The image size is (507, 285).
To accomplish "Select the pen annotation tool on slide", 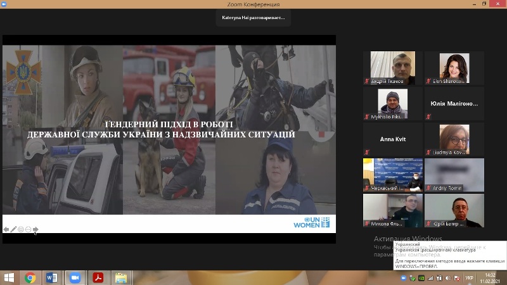I will pos(14,229).
